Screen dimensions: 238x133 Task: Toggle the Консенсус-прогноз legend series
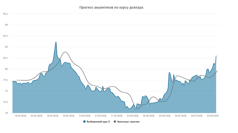(x=127, y=122)
